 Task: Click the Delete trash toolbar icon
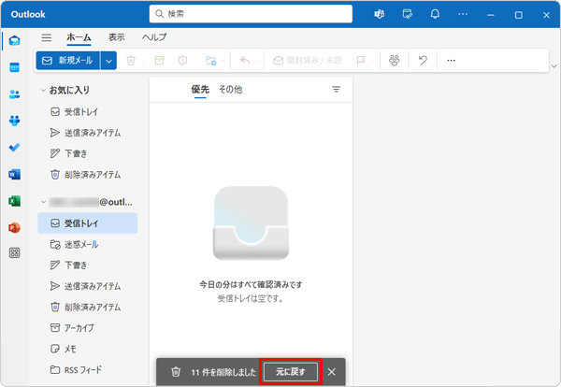(x=131, y=61)
